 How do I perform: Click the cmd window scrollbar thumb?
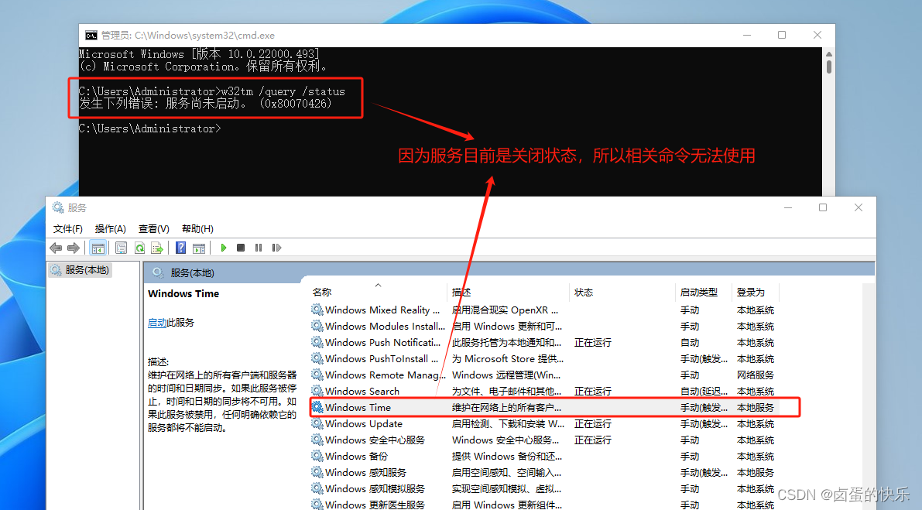[828, 67]
